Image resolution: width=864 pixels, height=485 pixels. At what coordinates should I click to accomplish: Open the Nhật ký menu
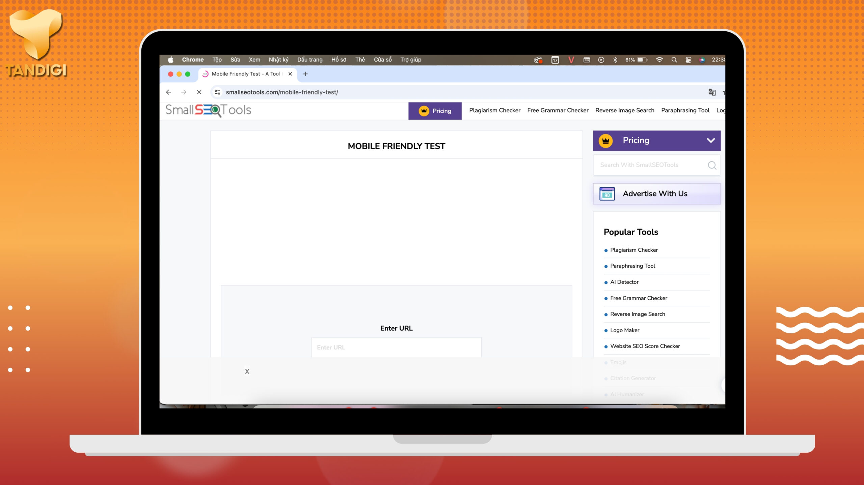tap(278, 60)
